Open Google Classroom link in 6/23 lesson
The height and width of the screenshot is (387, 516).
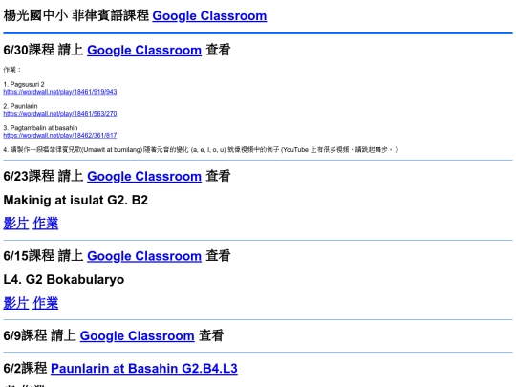point(144,176)
